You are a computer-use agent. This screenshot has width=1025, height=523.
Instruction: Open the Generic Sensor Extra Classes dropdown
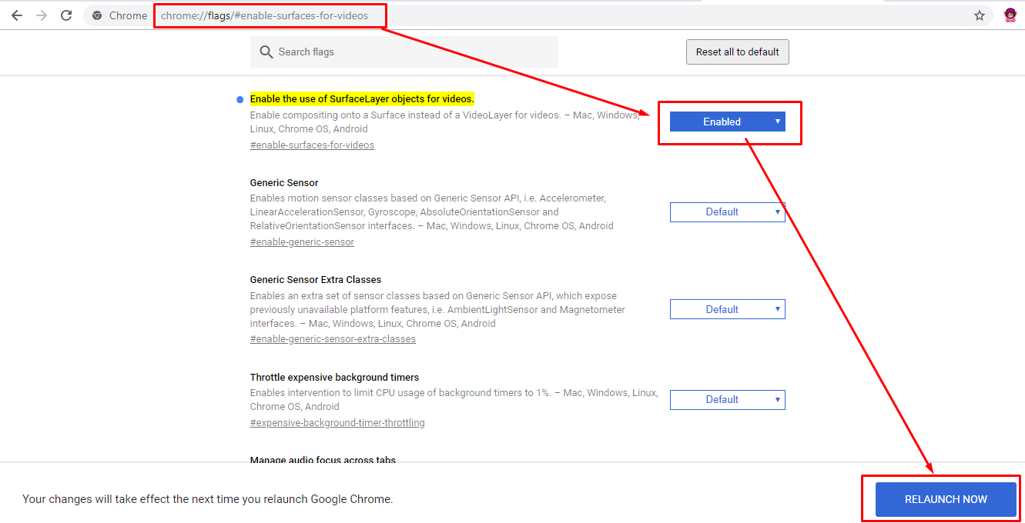[727, 309]
